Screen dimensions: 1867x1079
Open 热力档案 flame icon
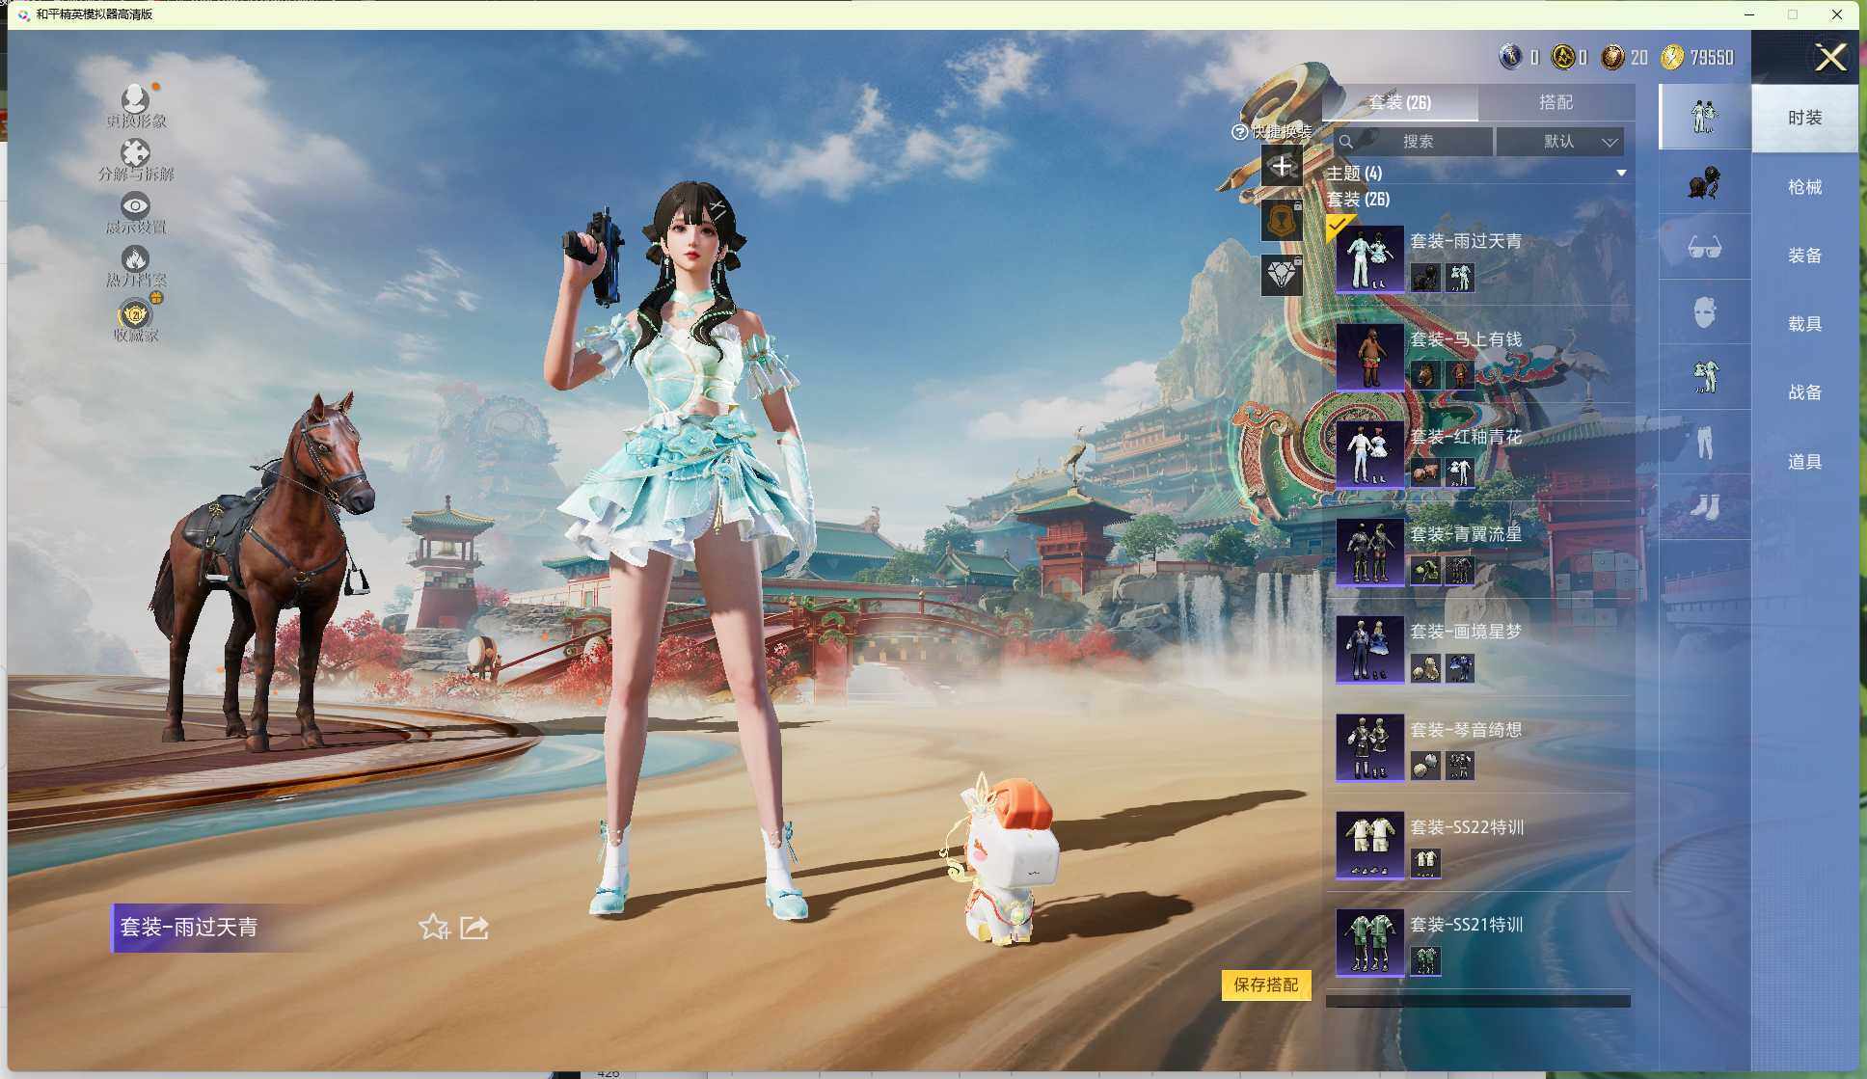pos(135,258)
